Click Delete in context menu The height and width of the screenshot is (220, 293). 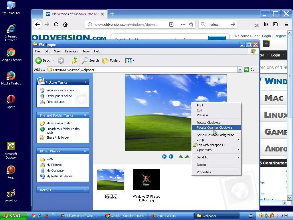[216, 165]
